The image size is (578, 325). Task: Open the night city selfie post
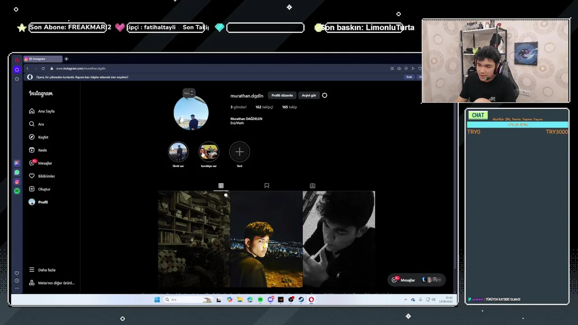[x=266, y=239]
